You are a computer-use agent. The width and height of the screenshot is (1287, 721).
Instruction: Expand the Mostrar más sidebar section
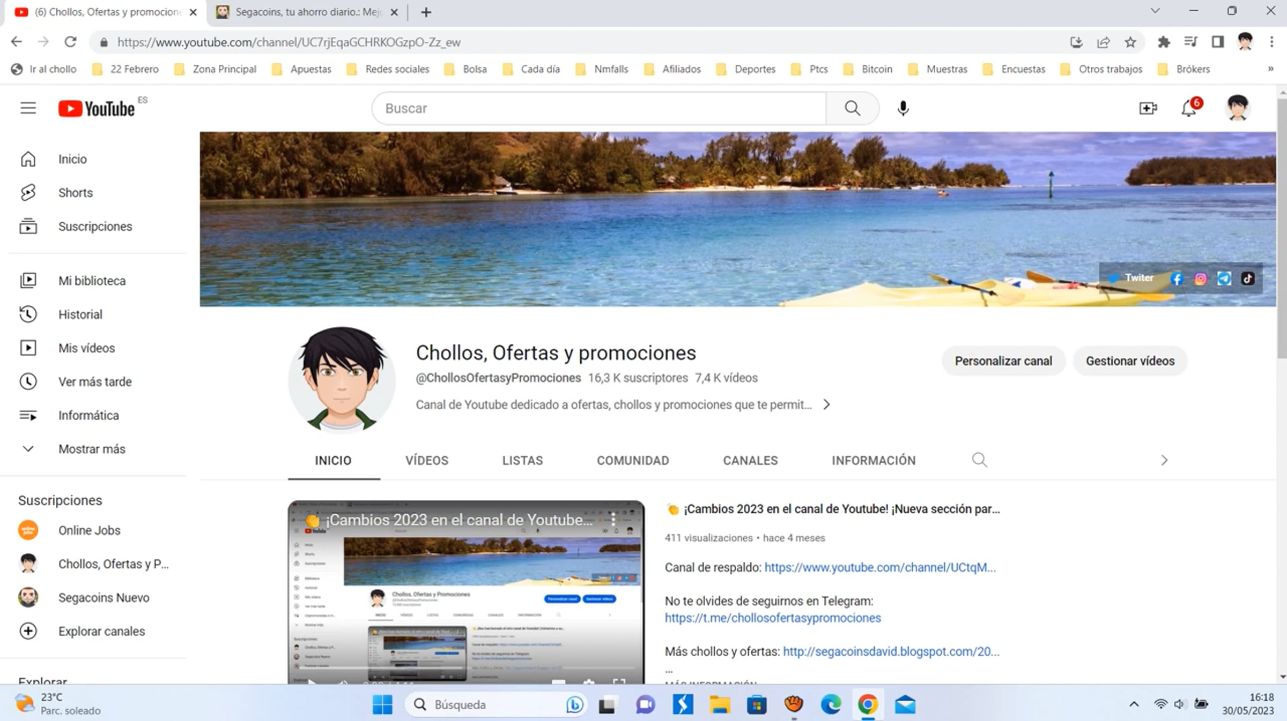tap(91, 449)
